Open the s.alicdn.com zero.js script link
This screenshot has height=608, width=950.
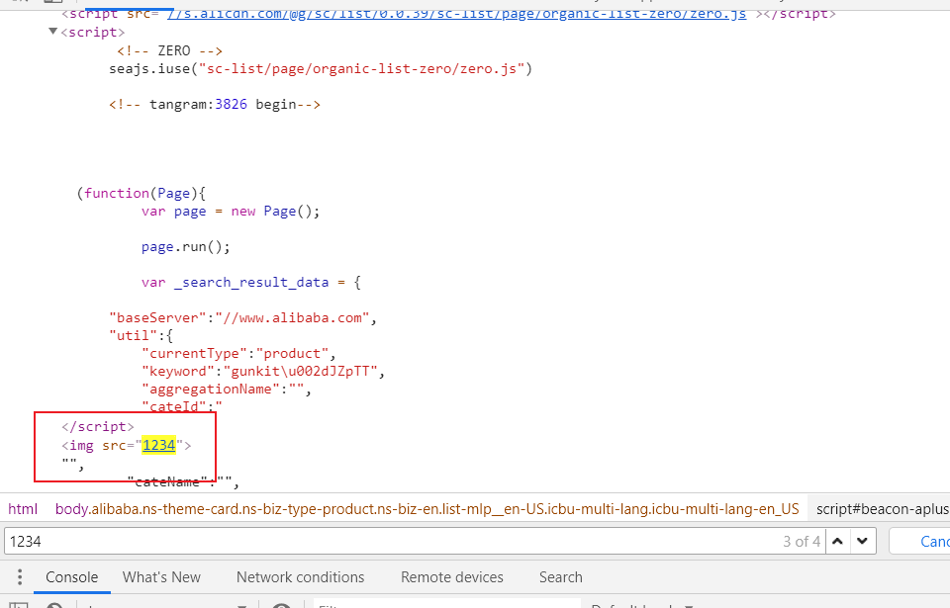[456, 13]
